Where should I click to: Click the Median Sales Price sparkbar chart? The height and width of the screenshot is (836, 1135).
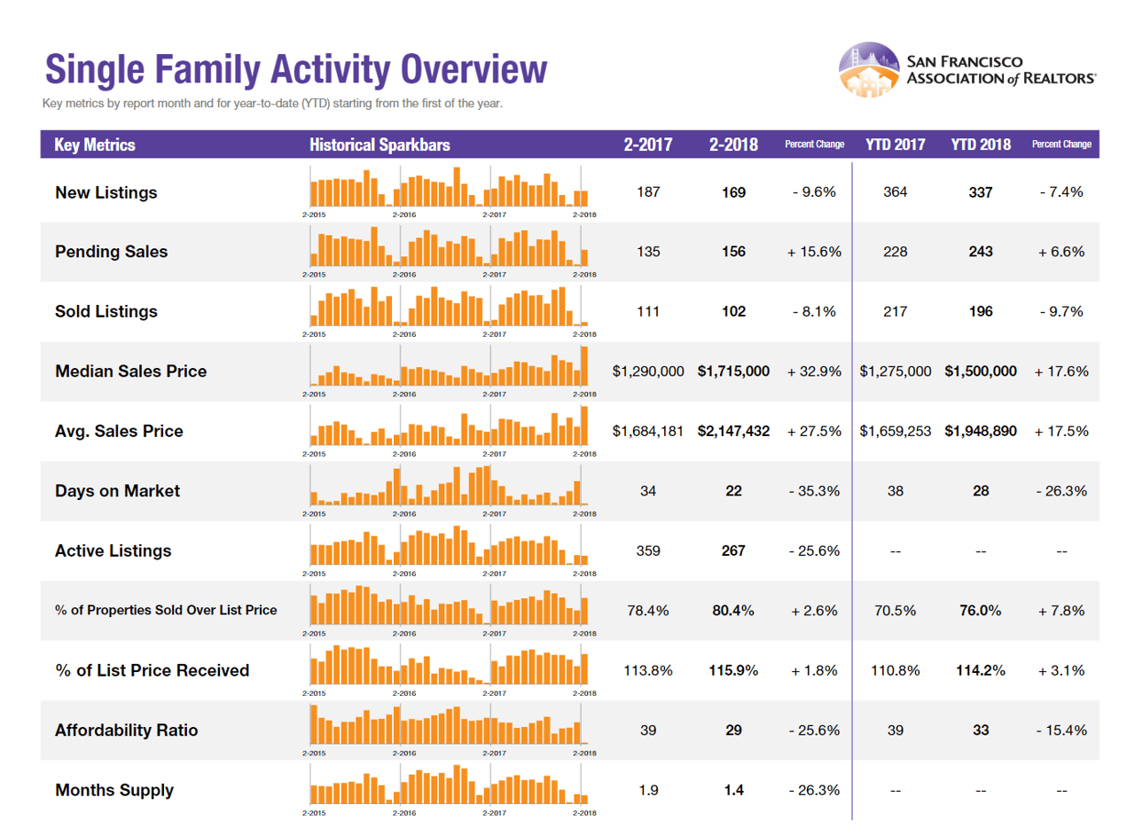point(449,366)
